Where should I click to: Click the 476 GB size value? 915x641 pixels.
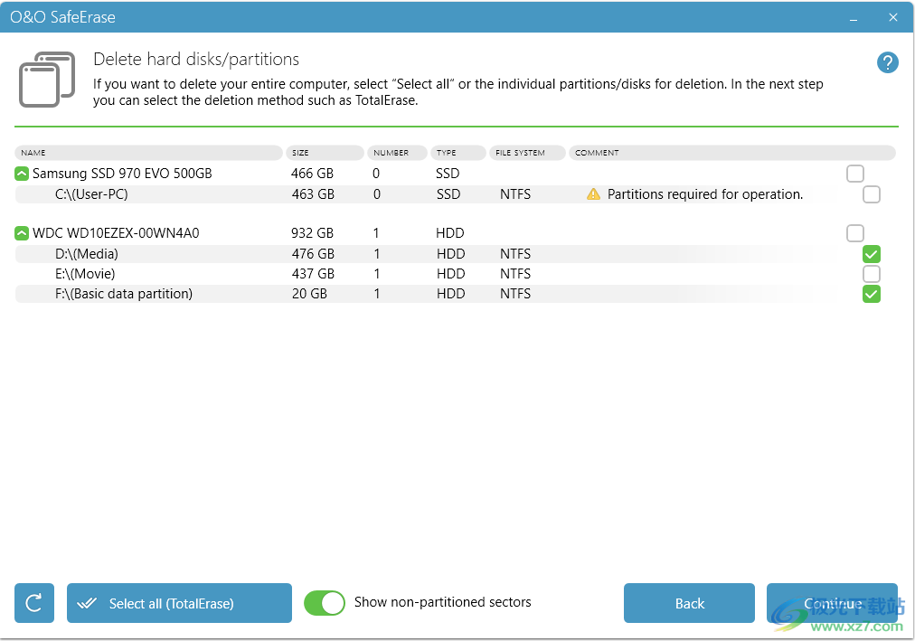(x=313, y=254)
